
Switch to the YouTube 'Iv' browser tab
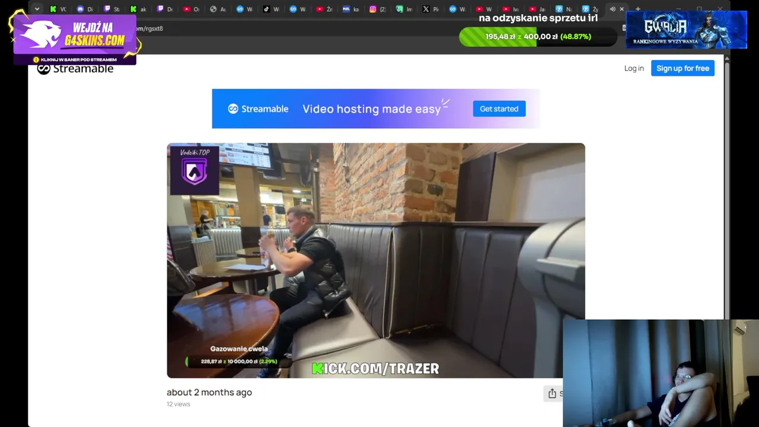coord(511,9)
